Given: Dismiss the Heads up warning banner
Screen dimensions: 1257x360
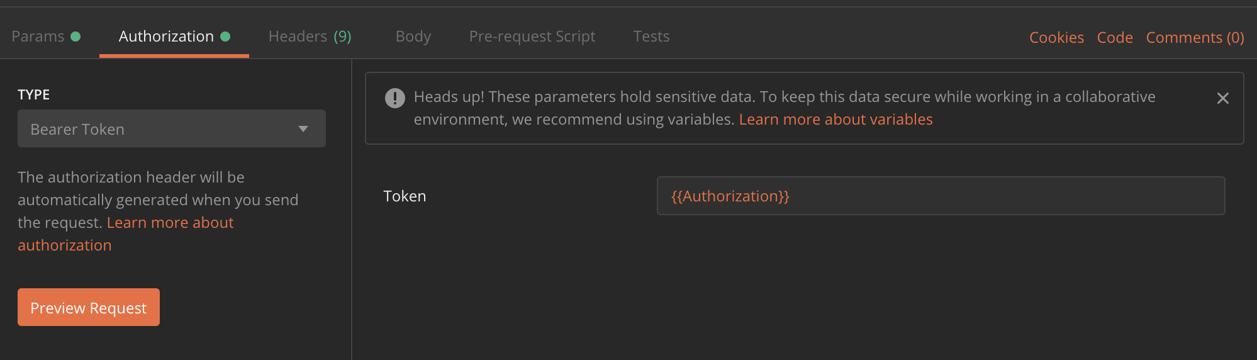Looking at the screenshot, I should point(1222,98).
